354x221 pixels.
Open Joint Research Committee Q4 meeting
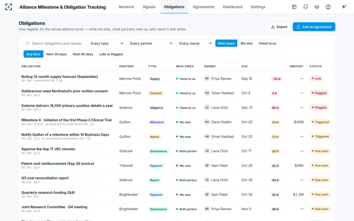(x=54, y=207)
